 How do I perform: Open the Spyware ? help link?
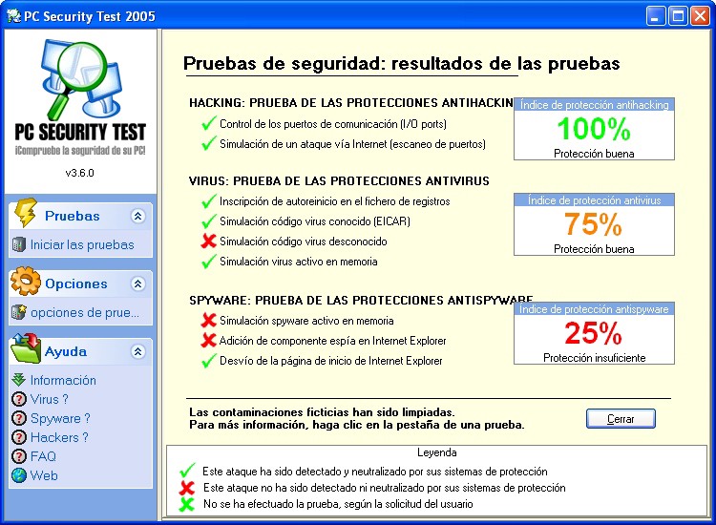tap(60, 418)
